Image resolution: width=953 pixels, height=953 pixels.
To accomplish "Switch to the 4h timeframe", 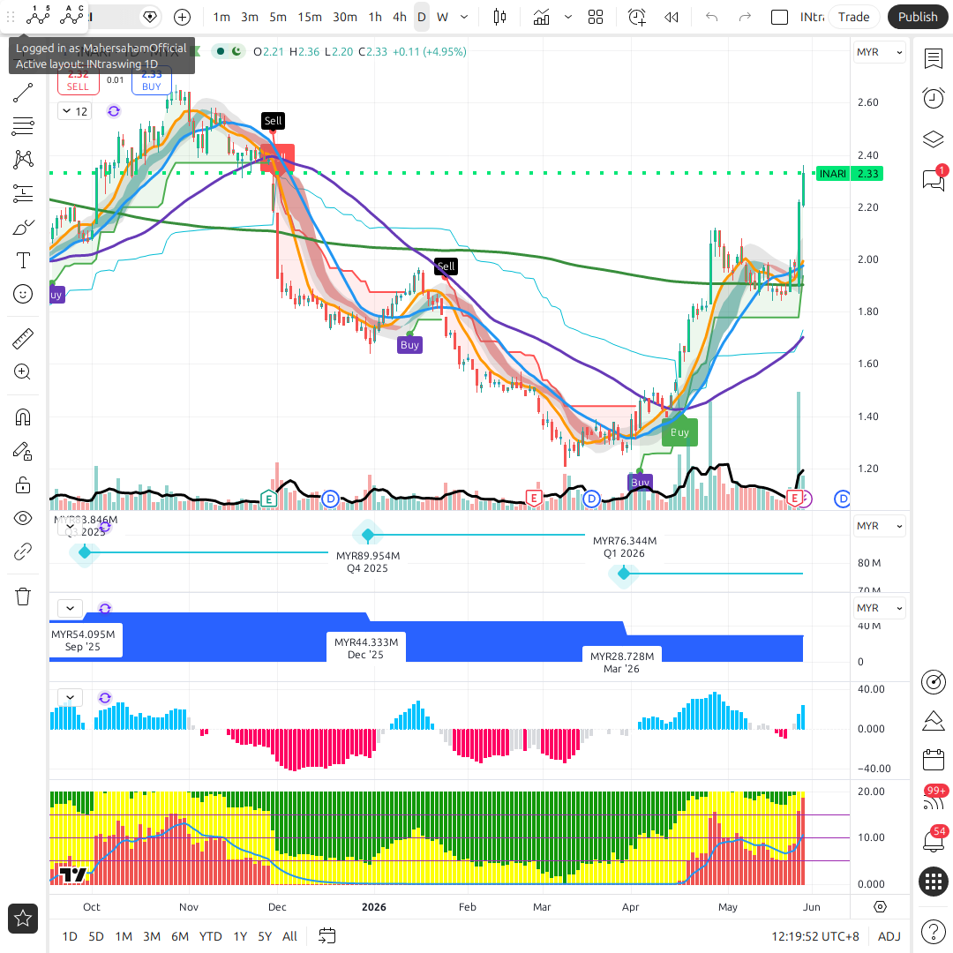I will (400, 17).
